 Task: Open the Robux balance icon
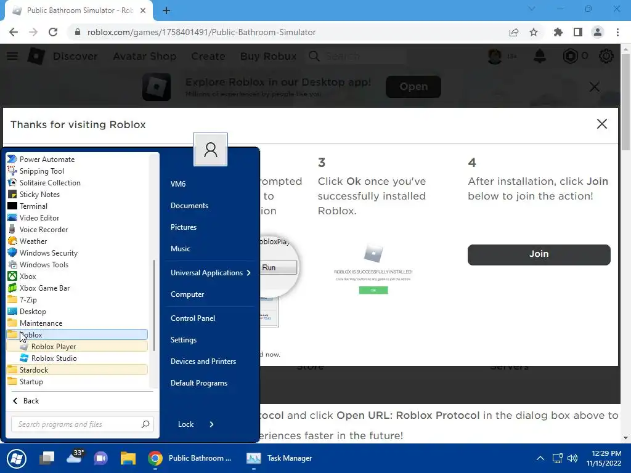click(x=570, y=56)
